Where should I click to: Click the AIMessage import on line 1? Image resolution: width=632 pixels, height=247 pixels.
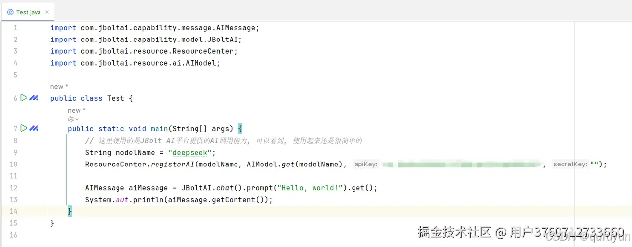point(155,28)
